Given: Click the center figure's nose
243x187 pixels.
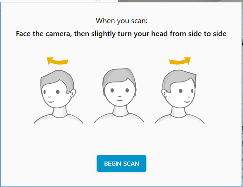Looking at the screenshot, I should pyautogui.click(x=119, y=96).
